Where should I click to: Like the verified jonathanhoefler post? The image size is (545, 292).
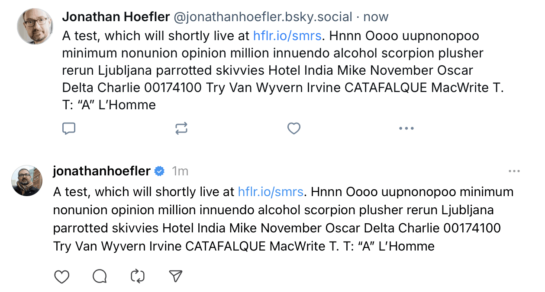click(62, 276)
